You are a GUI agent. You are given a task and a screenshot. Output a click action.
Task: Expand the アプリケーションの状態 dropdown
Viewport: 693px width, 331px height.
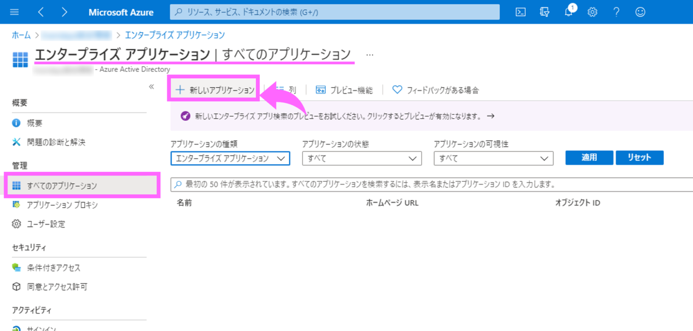362,158
